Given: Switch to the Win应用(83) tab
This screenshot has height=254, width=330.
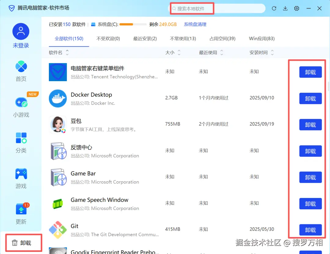Looking at the screenshot, I should click(x=262, y=39).
